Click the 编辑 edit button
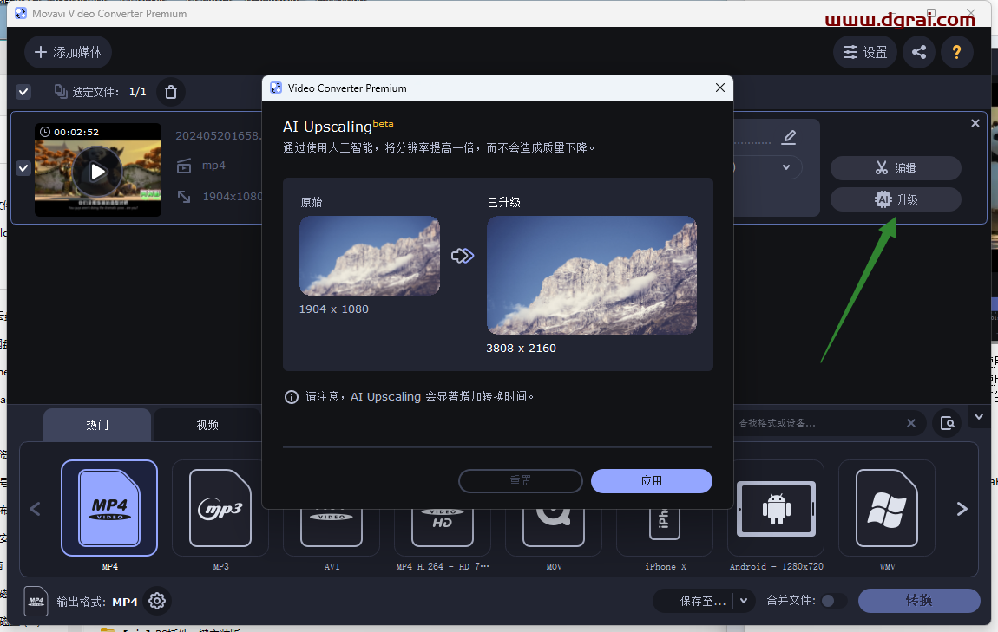Image resolution: width=998 pixels, height=632 pixels. 896,168
